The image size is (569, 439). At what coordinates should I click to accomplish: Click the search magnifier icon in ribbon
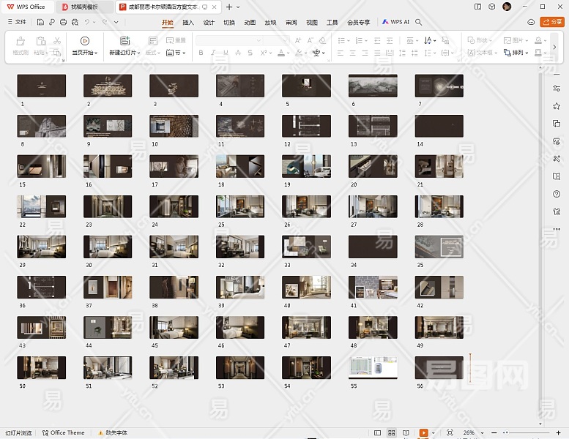point(419,23)
